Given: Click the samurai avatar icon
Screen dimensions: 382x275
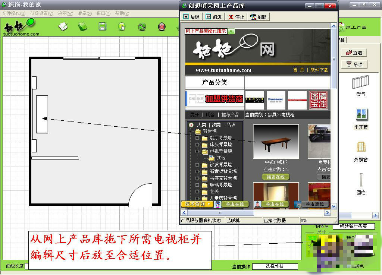Looking at the screenshot, I should pyautogui.click(x=257, y=205).
